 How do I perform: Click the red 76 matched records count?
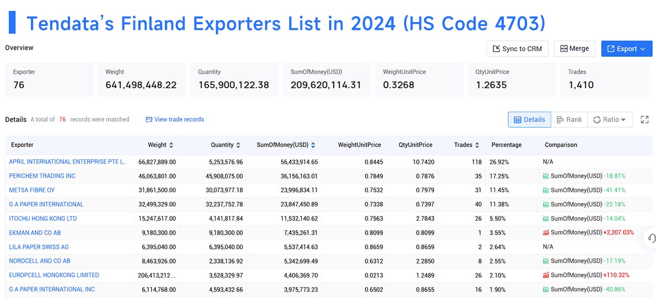pyautogui.click(x=62, y=119)
